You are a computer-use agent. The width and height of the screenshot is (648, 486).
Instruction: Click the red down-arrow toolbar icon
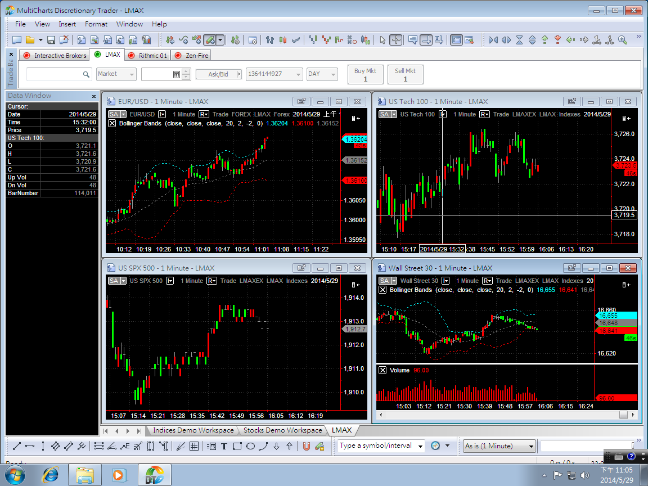pos(557,40)
